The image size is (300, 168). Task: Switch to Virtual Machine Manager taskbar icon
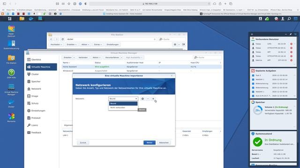(x=40, y=19)
